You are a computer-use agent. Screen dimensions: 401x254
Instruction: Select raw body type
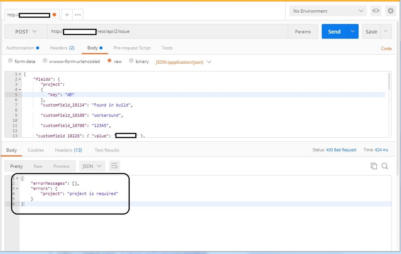pos(110,60)
